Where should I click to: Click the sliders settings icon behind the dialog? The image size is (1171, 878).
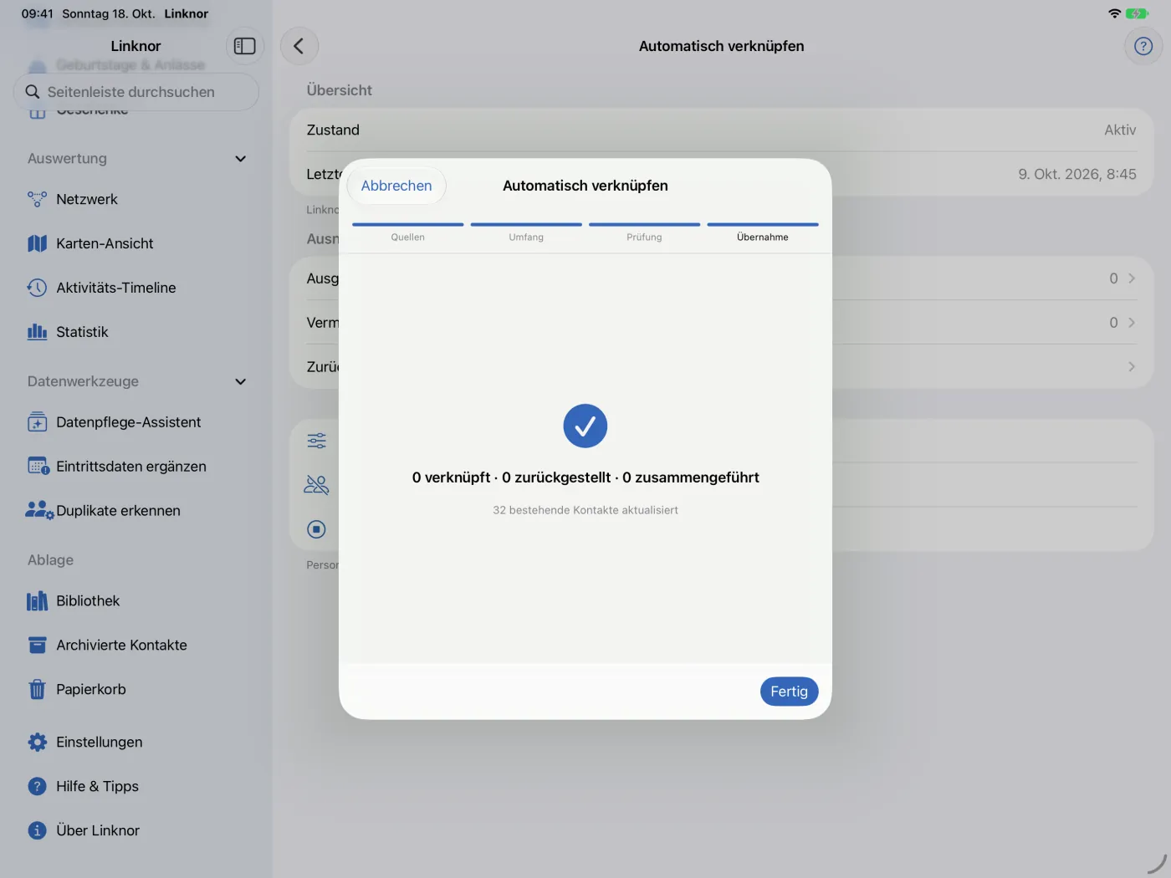[316, 441]
